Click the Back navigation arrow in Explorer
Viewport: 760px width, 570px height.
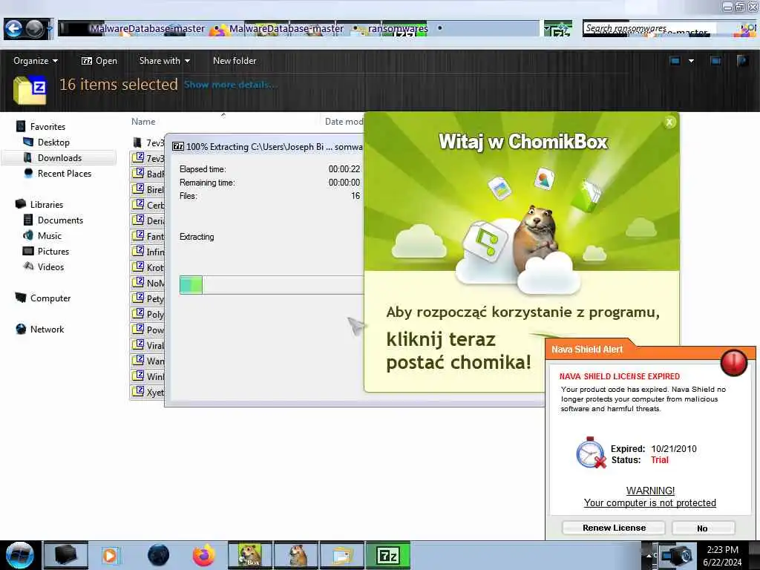[13, 29]
